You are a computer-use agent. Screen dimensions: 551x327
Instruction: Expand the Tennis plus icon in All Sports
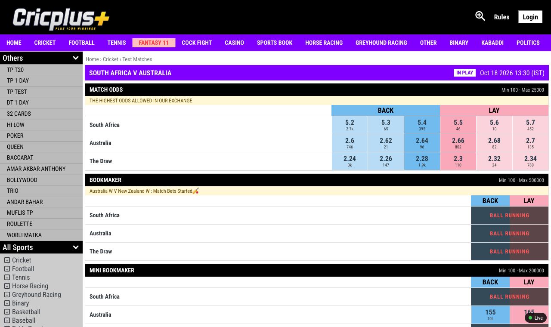pyautogui.click(x=7, y=278)
